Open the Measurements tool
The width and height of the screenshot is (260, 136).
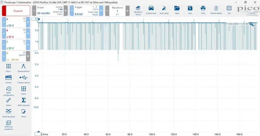pyautogui.click(x=24, y=68)
